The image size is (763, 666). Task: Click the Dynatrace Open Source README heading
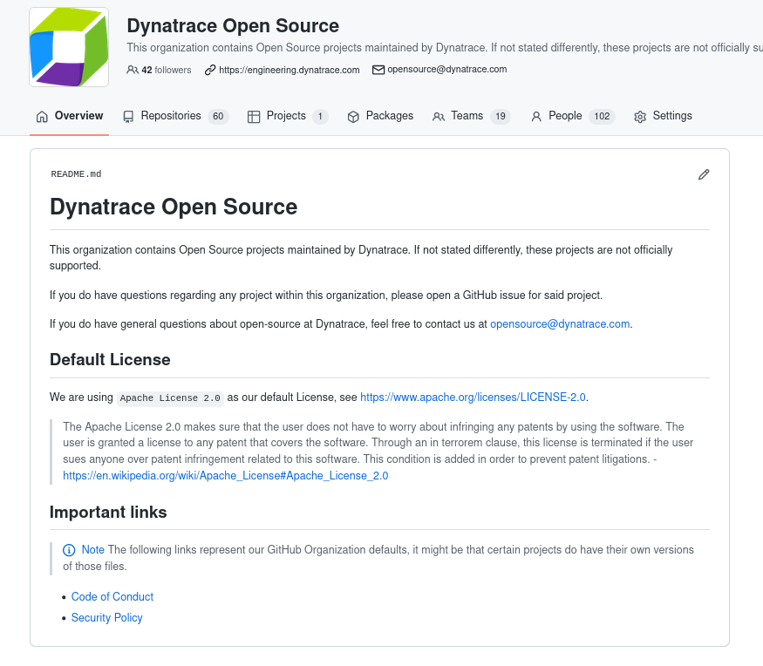click(x=174, y=207)
